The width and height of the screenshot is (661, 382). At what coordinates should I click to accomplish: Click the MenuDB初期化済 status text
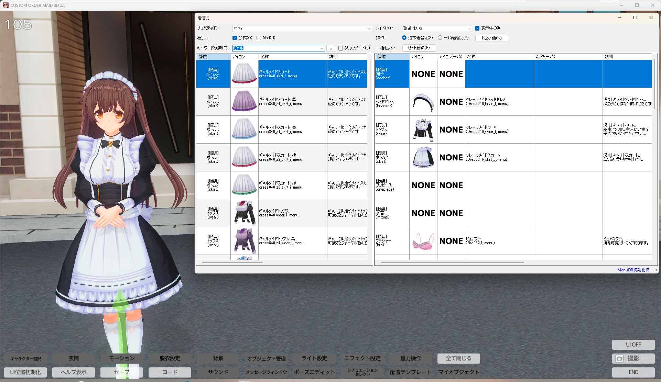pyautogui.click(x=633, y=270)
